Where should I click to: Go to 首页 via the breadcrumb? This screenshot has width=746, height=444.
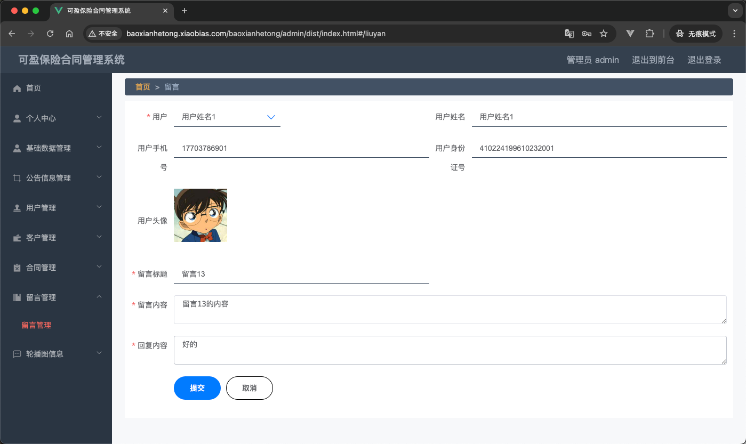(143, 87)
